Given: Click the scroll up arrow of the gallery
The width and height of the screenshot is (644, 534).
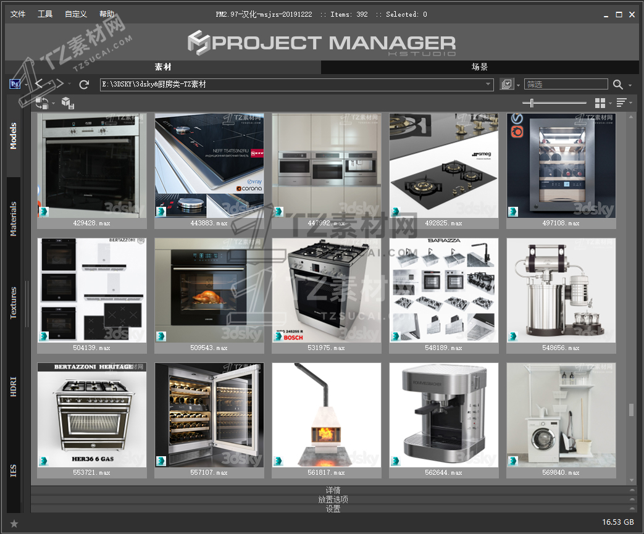Looking at the screenshot, I should 632,117.
